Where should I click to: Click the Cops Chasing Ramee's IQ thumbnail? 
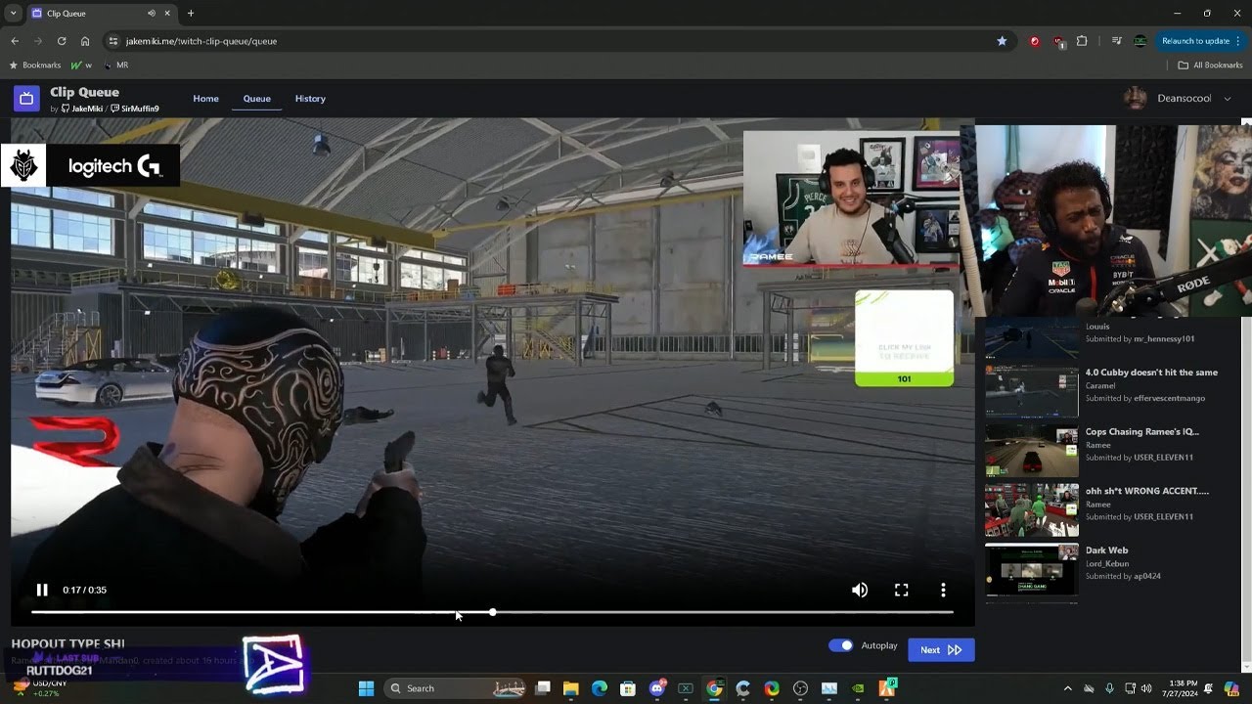[x=1031, y=451]
